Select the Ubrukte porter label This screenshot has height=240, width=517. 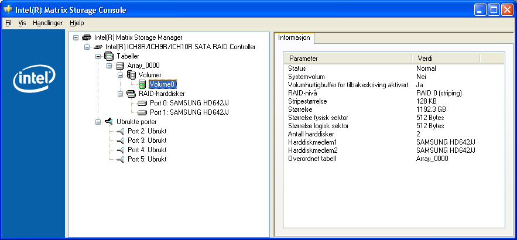(137, 122)
